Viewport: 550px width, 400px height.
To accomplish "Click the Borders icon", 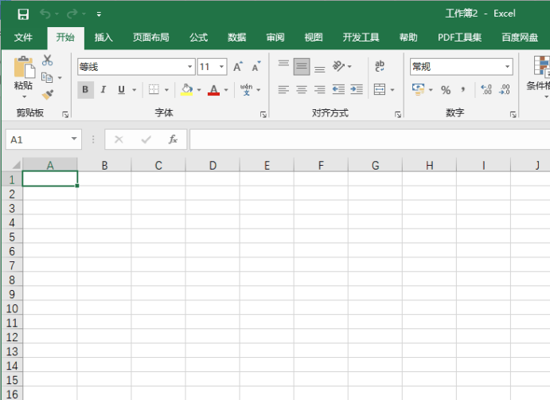I will pos(154,89).
